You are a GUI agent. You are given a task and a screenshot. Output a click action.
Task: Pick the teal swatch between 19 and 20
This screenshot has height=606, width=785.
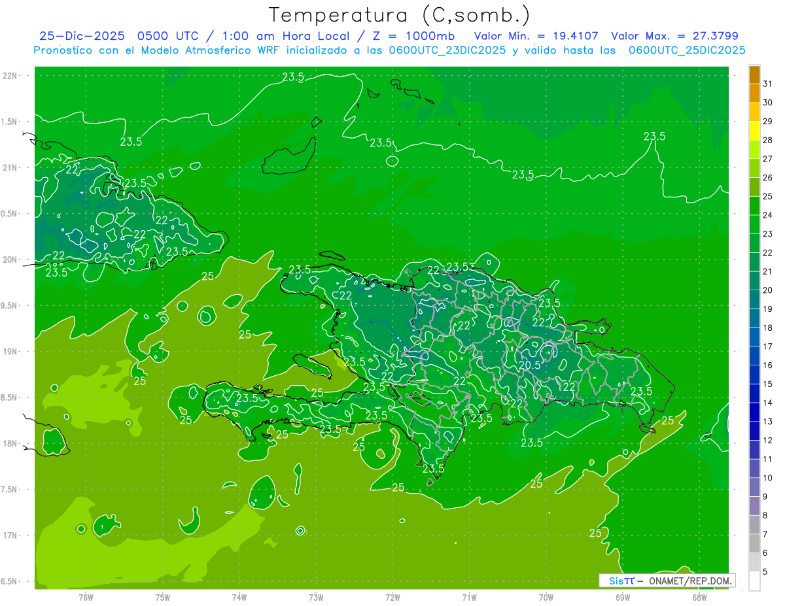755,300
